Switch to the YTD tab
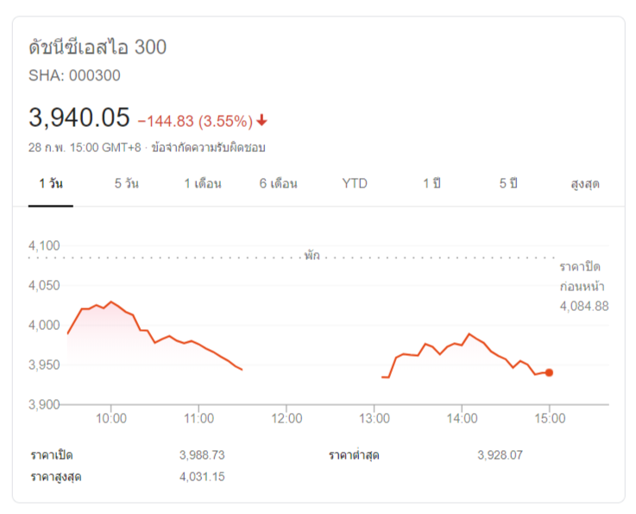This screenshot has width=636, height=514. [354, 184]
